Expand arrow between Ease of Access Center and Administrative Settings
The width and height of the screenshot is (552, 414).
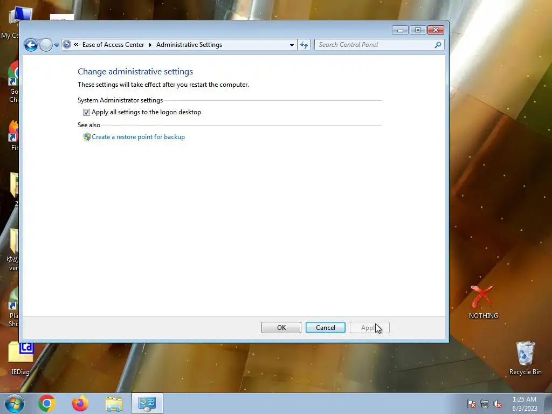[150, 45]
